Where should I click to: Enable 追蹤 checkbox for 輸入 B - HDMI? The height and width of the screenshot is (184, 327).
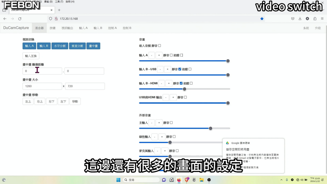[x=191, y=83]
